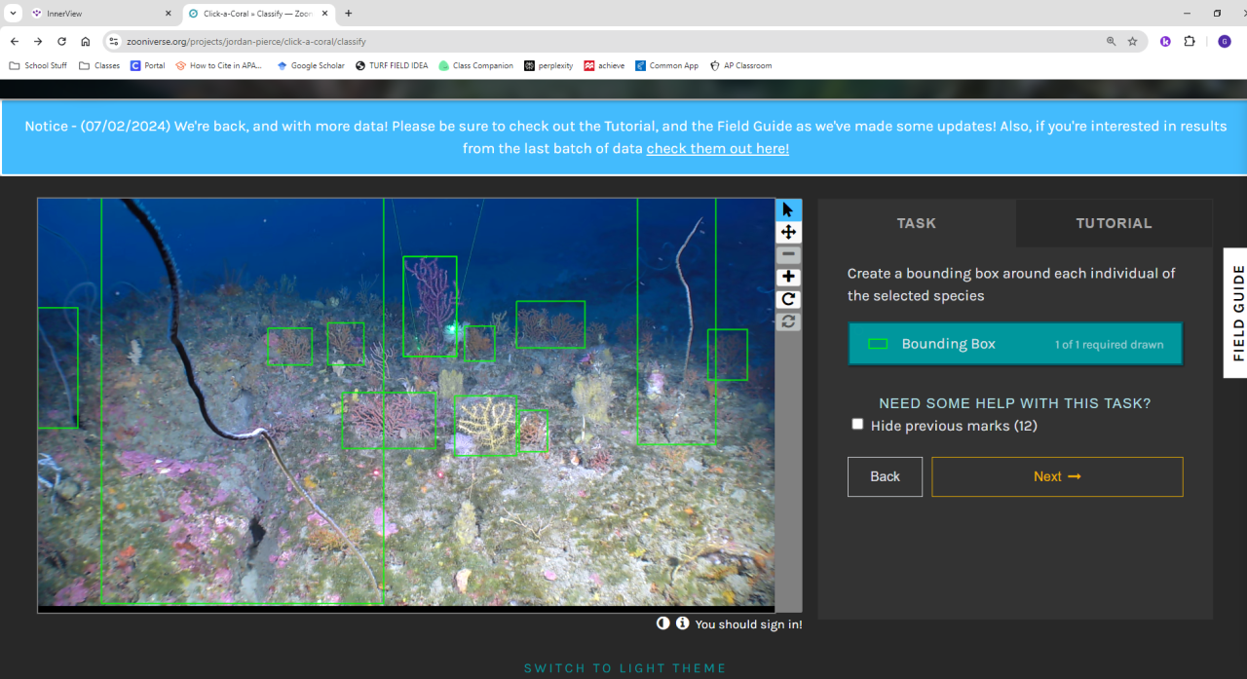Screen dimensions: 1247x679
Task: Switch to the TUTORIAL tab
Action: 1114,223
